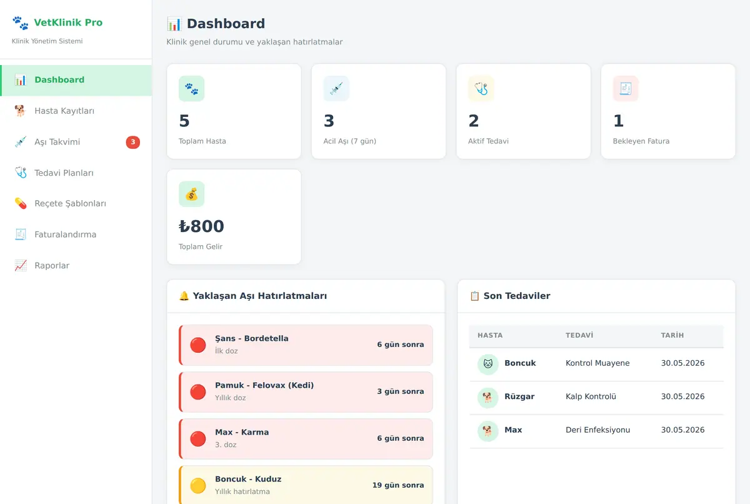Select Faturalandırma in the sidebar
The width and height of the screenshot is (750, 504).
[76, 234]
